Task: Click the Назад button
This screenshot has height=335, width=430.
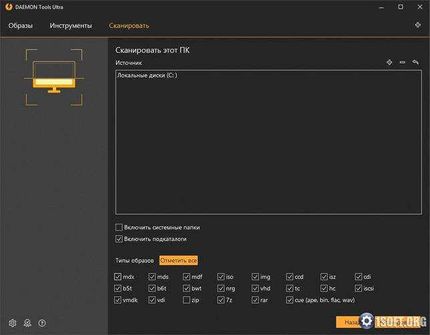Action: pos(352,322)
